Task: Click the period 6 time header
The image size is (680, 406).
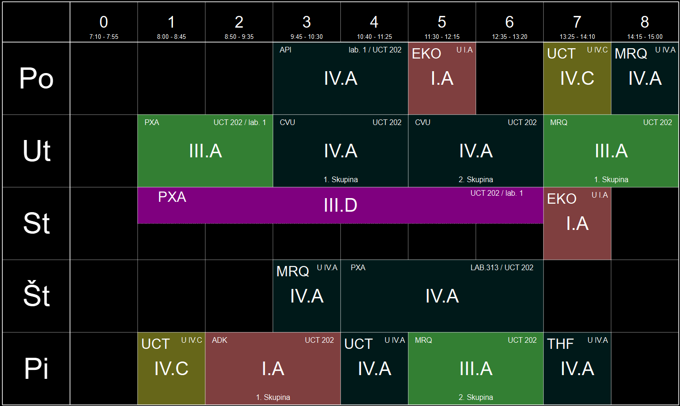Action: (x=509, y=22)
